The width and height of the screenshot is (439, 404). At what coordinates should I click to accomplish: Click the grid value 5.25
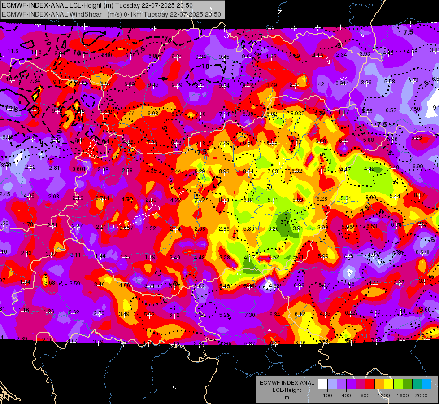pos(225,315)
